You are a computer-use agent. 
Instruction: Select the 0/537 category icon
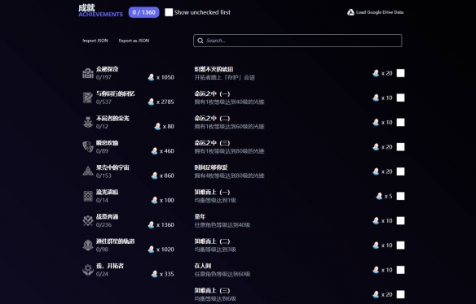[88, 98]
